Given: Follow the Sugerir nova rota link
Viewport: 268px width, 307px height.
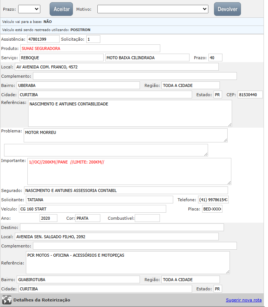Looking at the screenshot, I should (244, 300).
